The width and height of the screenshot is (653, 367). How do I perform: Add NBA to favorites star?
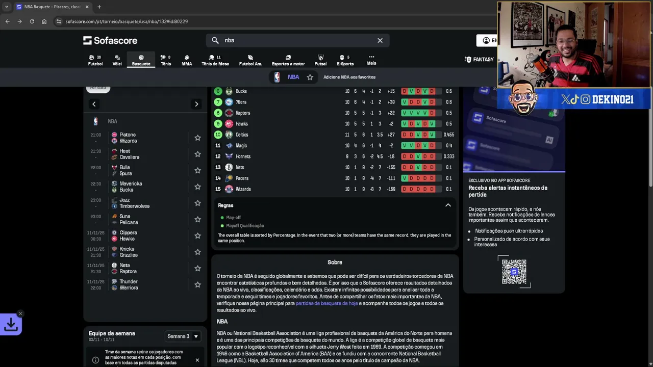click(310, 77)
